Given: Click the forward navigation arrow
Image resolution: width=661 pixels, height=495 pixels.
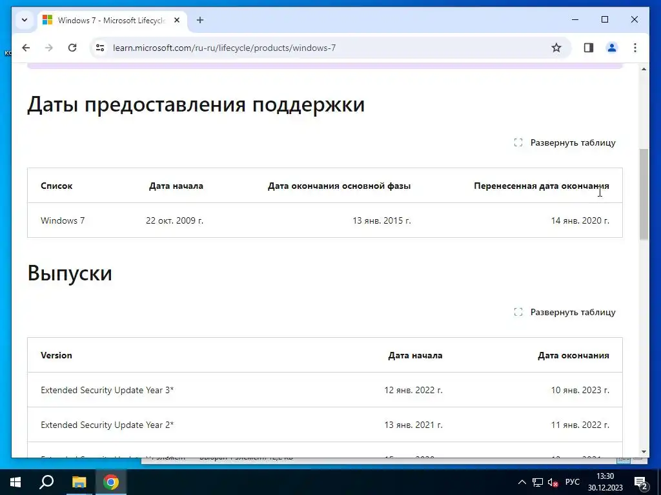Looking at the screenshot, I should click(49, 48).
